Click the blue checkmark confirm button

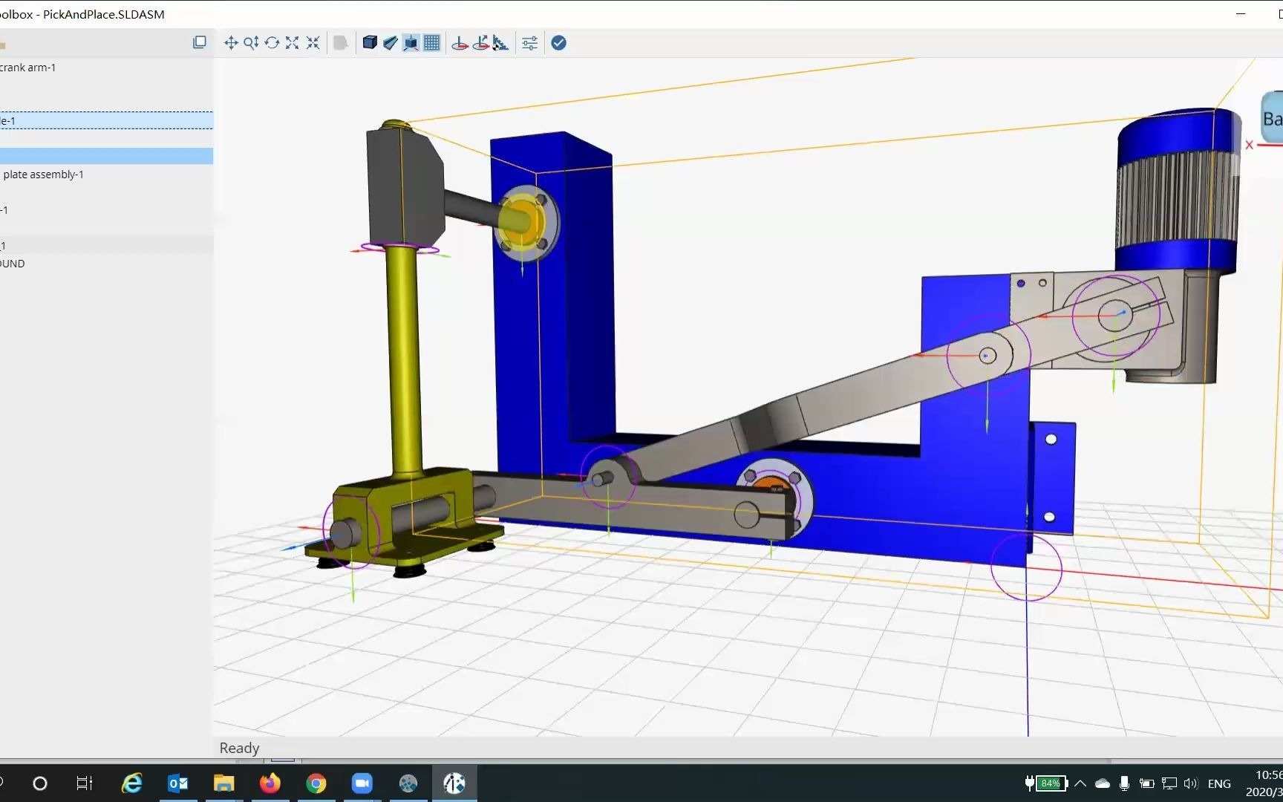pos(559,43)
